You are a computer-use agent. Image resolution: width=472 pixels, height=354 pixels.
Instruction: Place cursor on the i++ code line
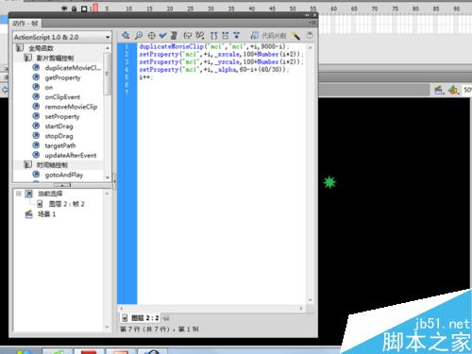coord(145,77)
